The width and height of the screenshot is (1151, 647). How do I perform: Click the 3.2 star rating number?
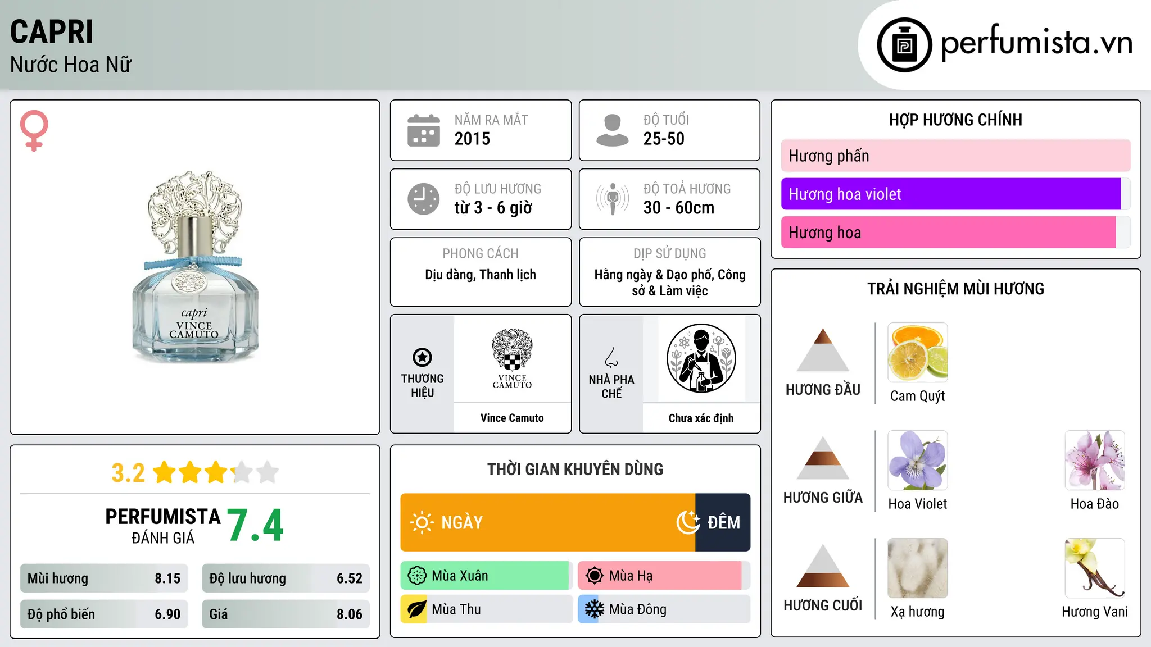click(128, 473)
